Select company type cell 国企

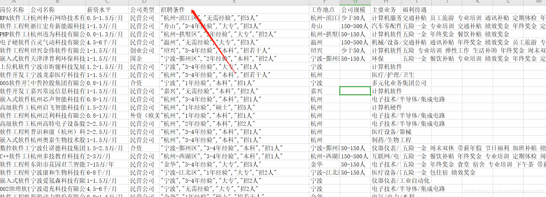144,59
